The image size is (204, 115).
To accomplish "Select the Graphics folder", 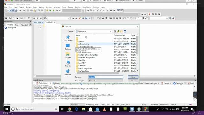I will (82, 60).
